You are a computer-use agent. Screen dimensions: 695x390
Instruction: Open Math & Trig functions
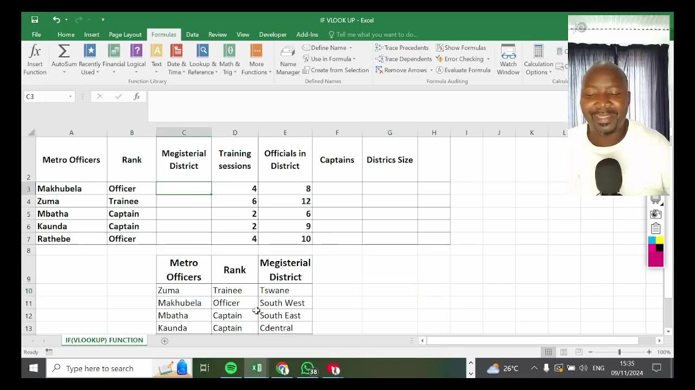(x=230, y=60)
